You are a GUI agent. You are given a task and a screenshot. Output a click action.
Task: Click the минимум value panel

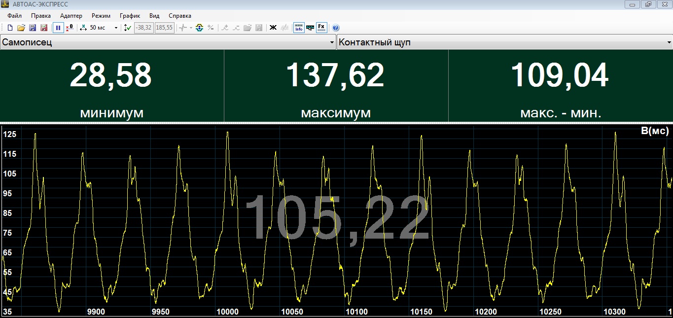(x=111, y=86)
